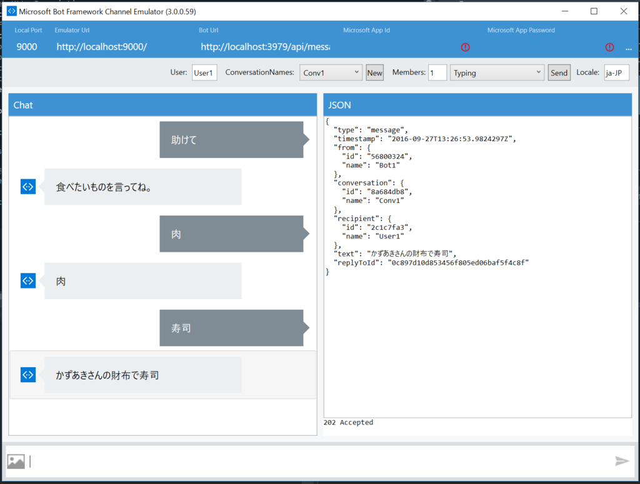The width and height of the screenshot is (640, 484).
Task: Select the bot reply message 肉
Action: 143,280
